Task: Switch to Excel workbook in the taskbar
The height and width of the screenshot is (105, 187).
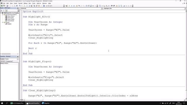Action: point(17,103)
